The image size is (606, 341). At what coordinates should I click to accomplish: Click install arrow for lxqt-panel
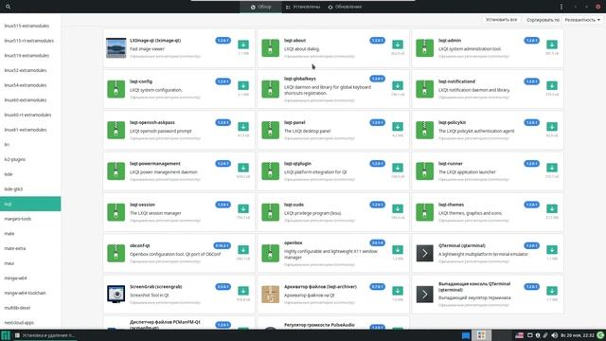click(x=398, y=126)
